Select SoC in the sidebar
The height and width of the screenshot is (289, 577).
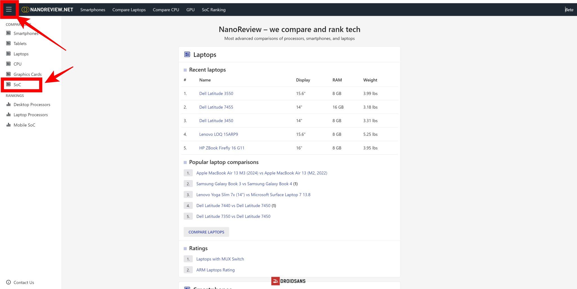(17, 85)
